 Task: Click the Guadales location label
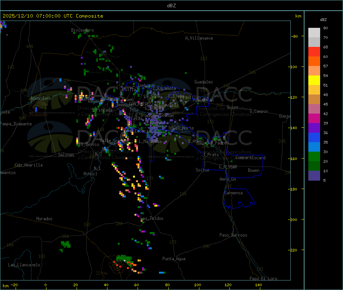(x=204, y=82)
